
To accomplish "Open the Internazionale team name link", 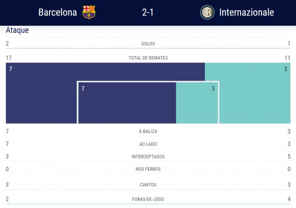I will [x=247, y=13].
